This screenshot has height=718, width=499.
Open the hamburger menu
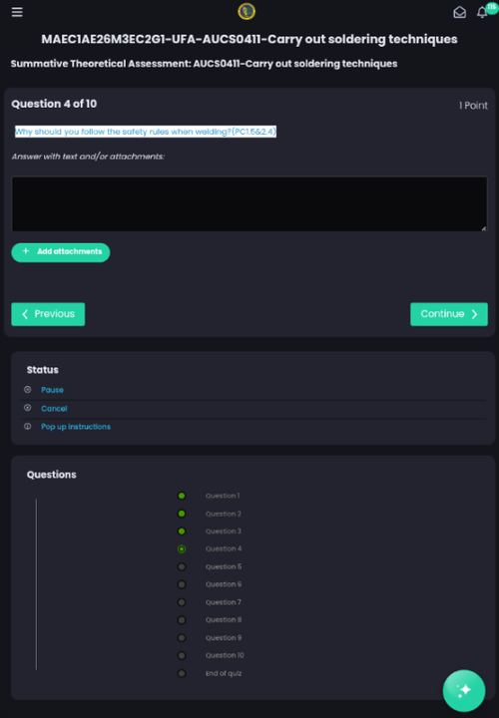(x=17, y=12)
